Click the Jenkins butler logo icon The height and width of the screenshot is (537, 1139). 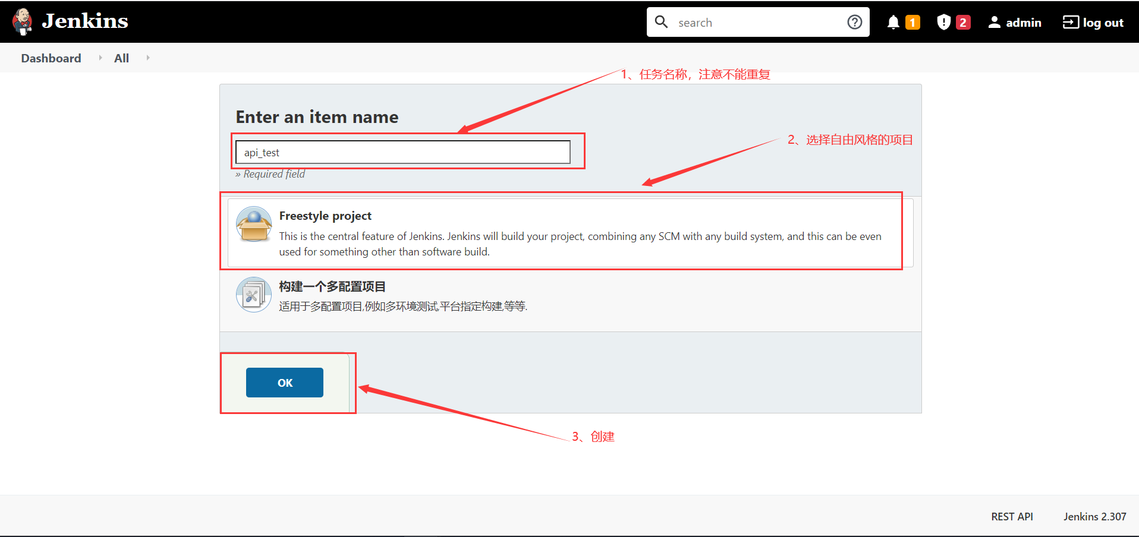click(x=23, y=22)
